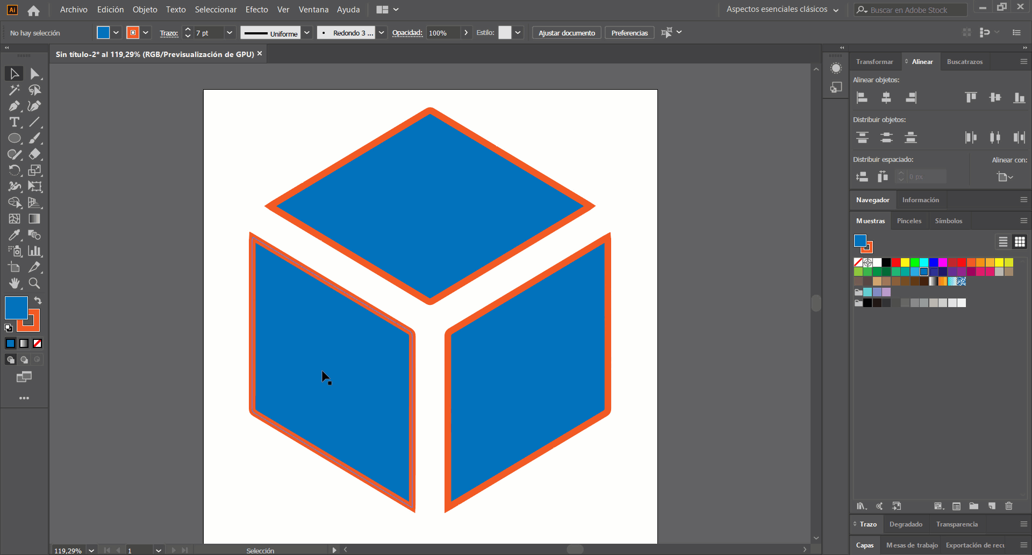Select the Hand tool
Screen dimensions: 1032x555
tap(14, 283)
